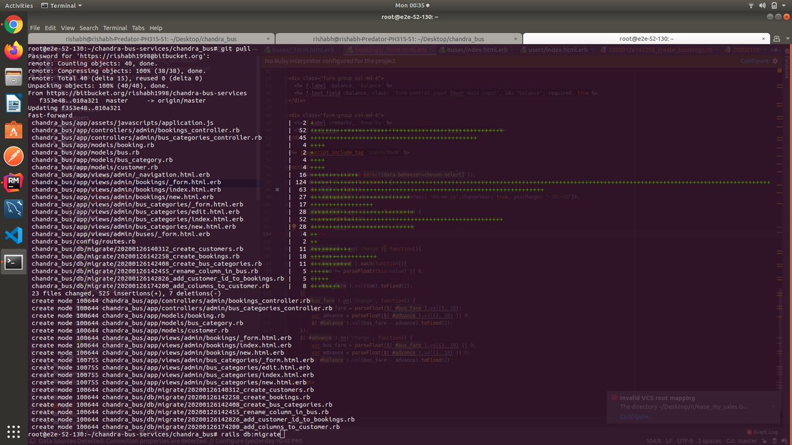Open the Terminal menu in the menu bar

[x=114, y=28]
